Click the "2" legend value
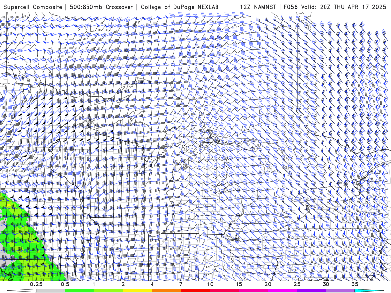Viewport: 391px width, 293px height. point(123,284)
